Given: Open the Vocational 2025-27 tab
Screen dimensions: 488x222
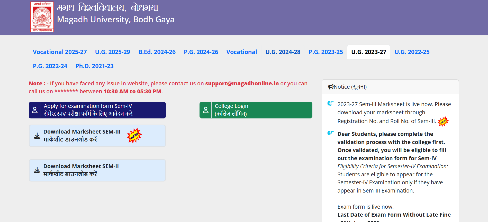Looking at the screenshot, I should click(x=60, y=52).
